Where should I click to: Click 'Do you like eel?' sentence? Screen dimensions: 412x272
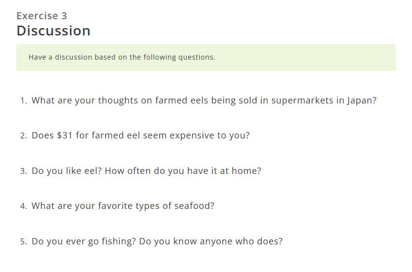tap(67, 171)
